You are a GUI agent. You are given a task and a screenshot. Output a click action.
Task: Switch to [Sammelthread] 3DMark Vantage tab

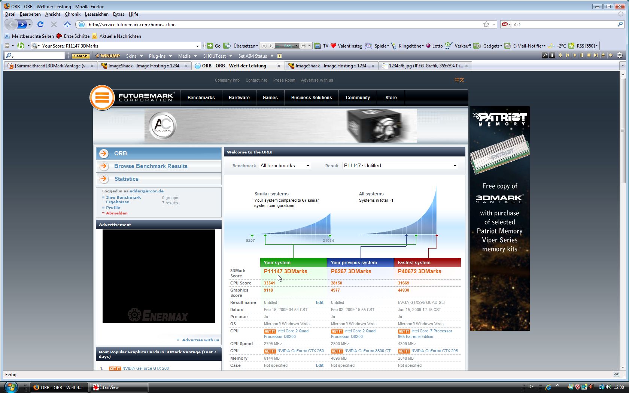click(x=51, y=66)
